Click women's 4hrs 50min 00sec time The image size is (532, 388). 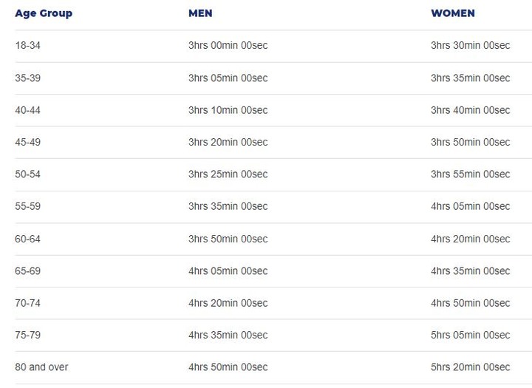470,303
